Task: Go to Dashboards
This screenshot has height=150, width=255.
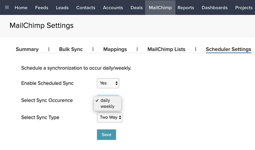Action: (215, 8)
